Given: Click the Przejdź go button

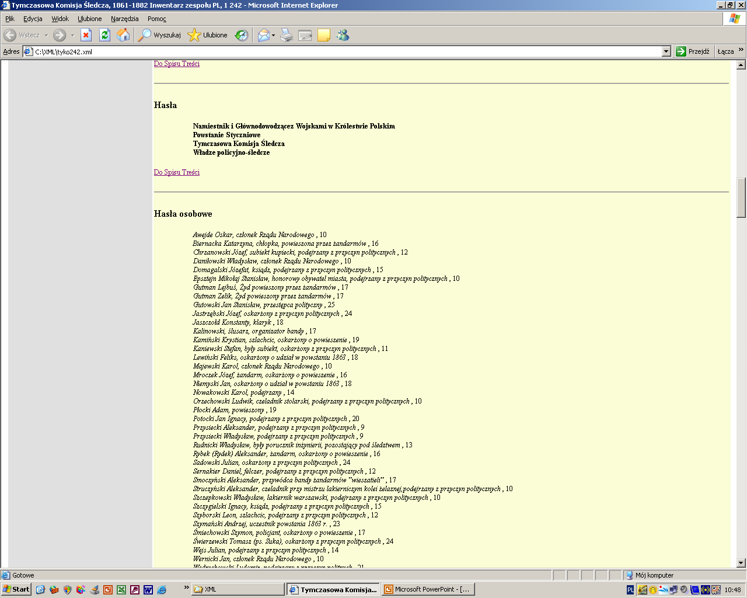Looking at the screenshot, I should tap(693, 51).
